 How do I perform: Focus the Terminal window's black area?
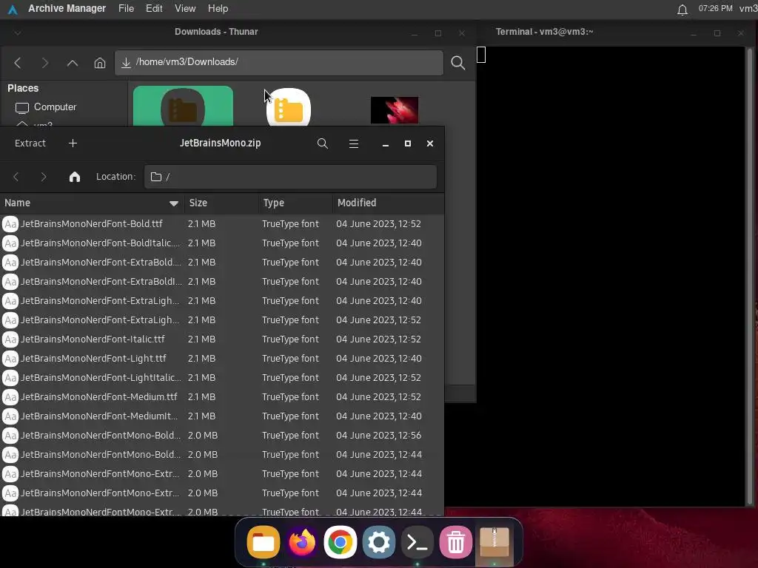[x=611, y=277]
